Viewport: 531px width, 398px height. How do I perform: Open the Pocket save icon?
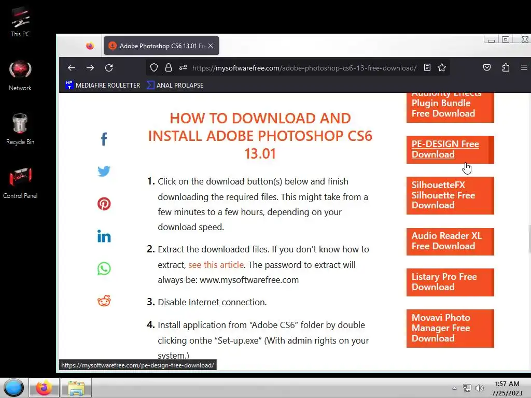(x=486, y=68)
